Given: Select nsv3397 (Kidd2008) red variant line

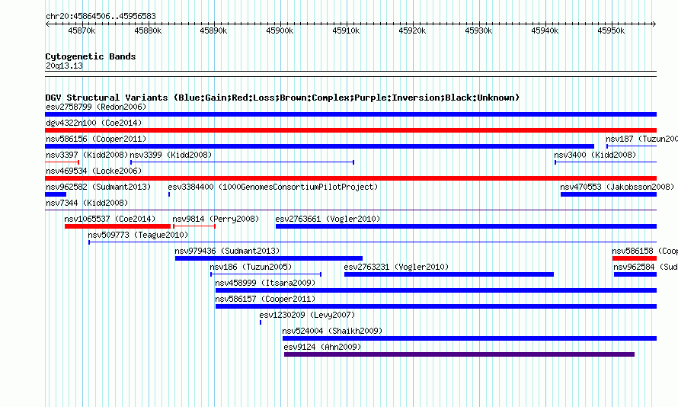Looking at the screenshot, I should (x=62, y=162).
